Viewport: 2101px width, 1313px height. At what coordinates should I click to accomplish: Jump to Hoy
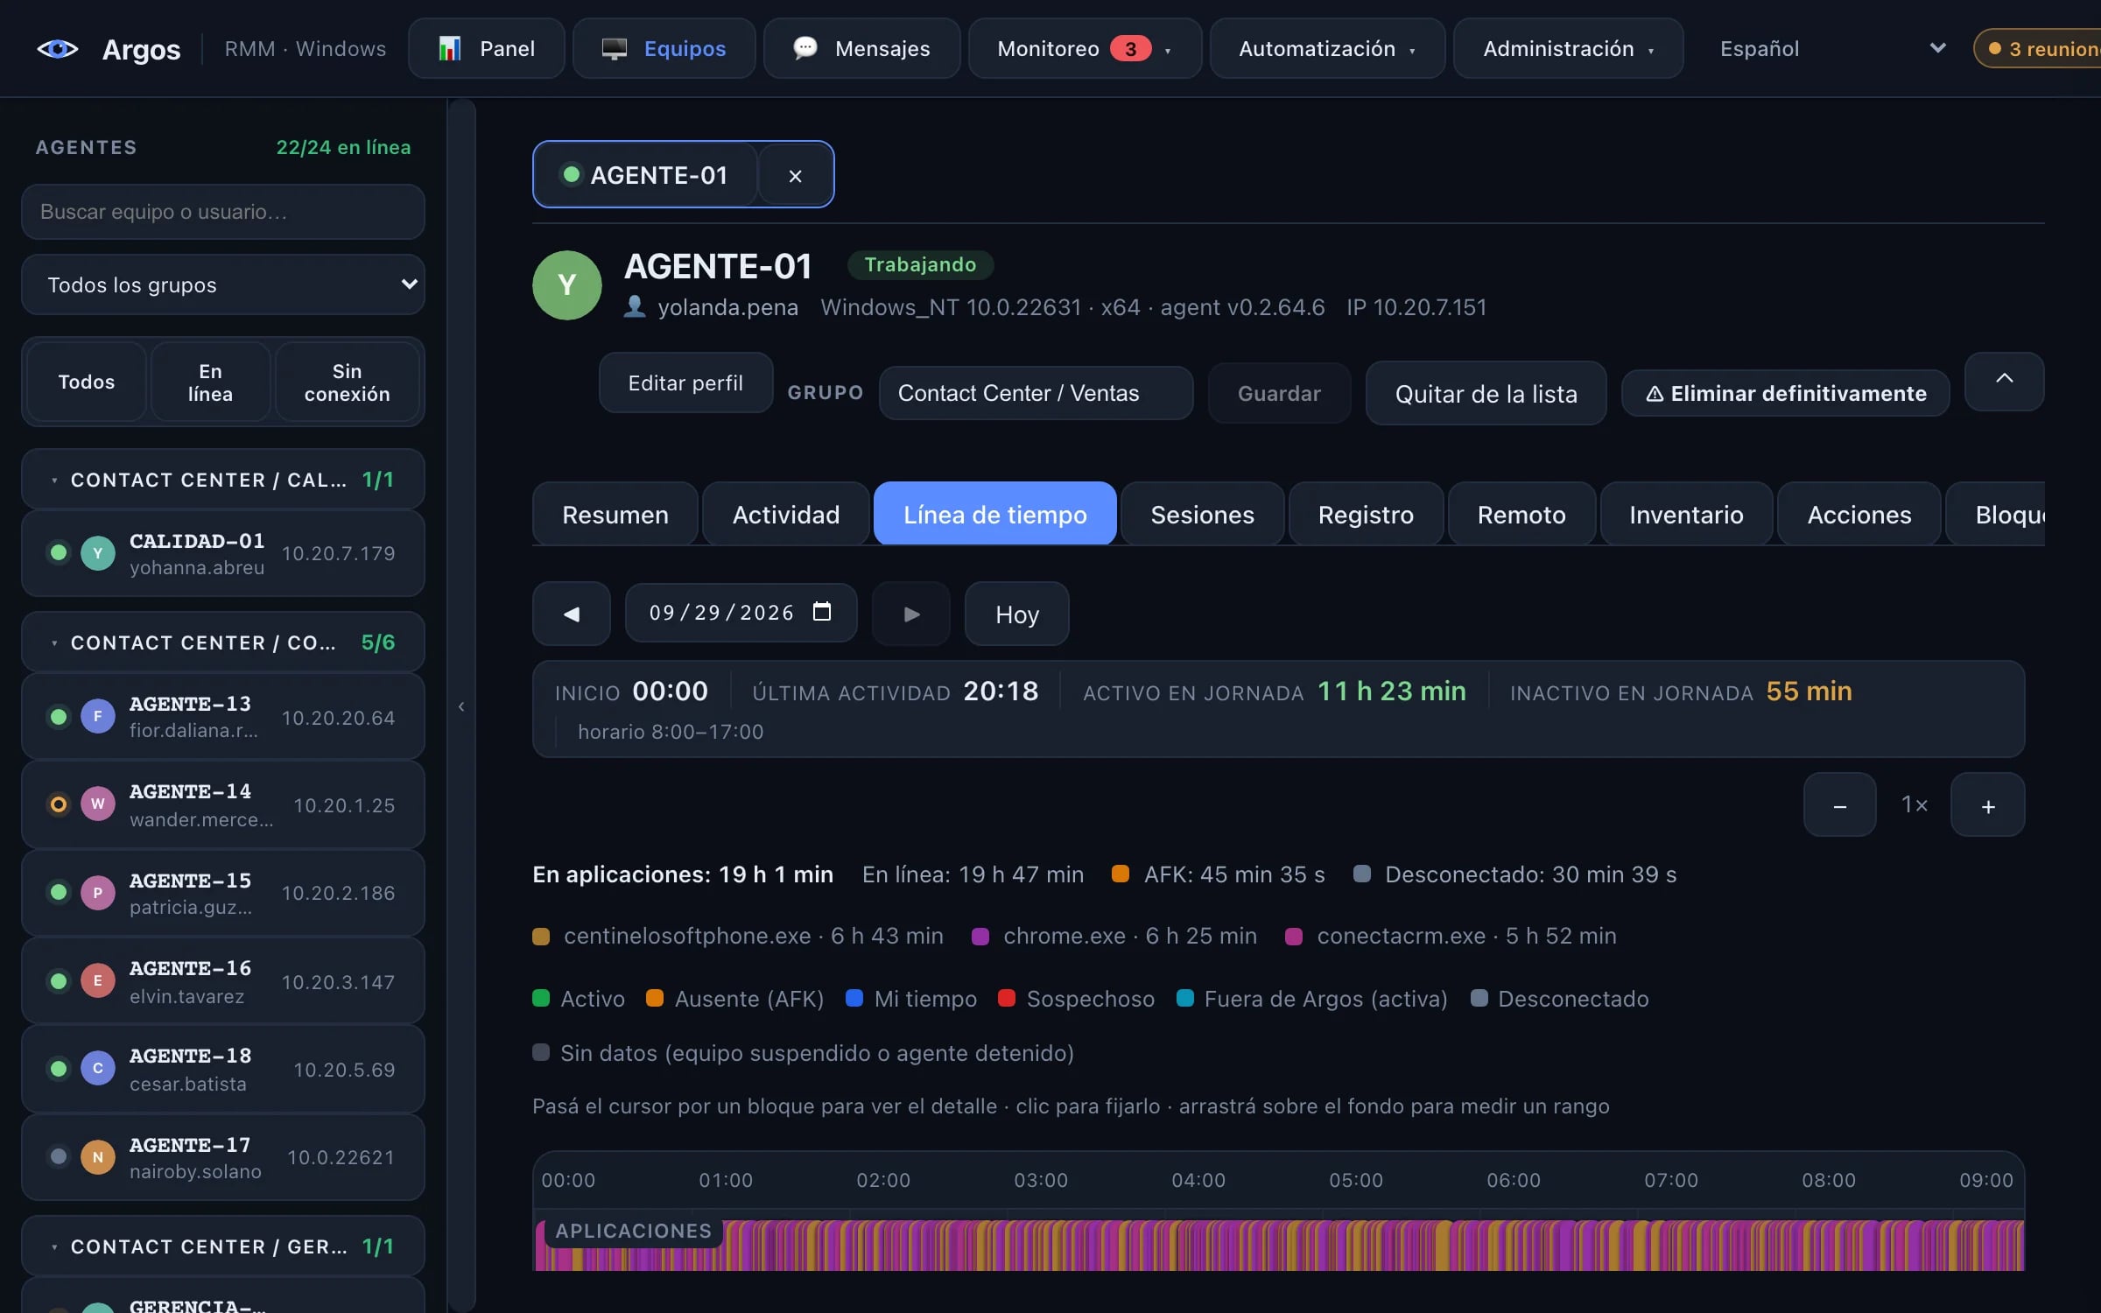[1016, 614]
